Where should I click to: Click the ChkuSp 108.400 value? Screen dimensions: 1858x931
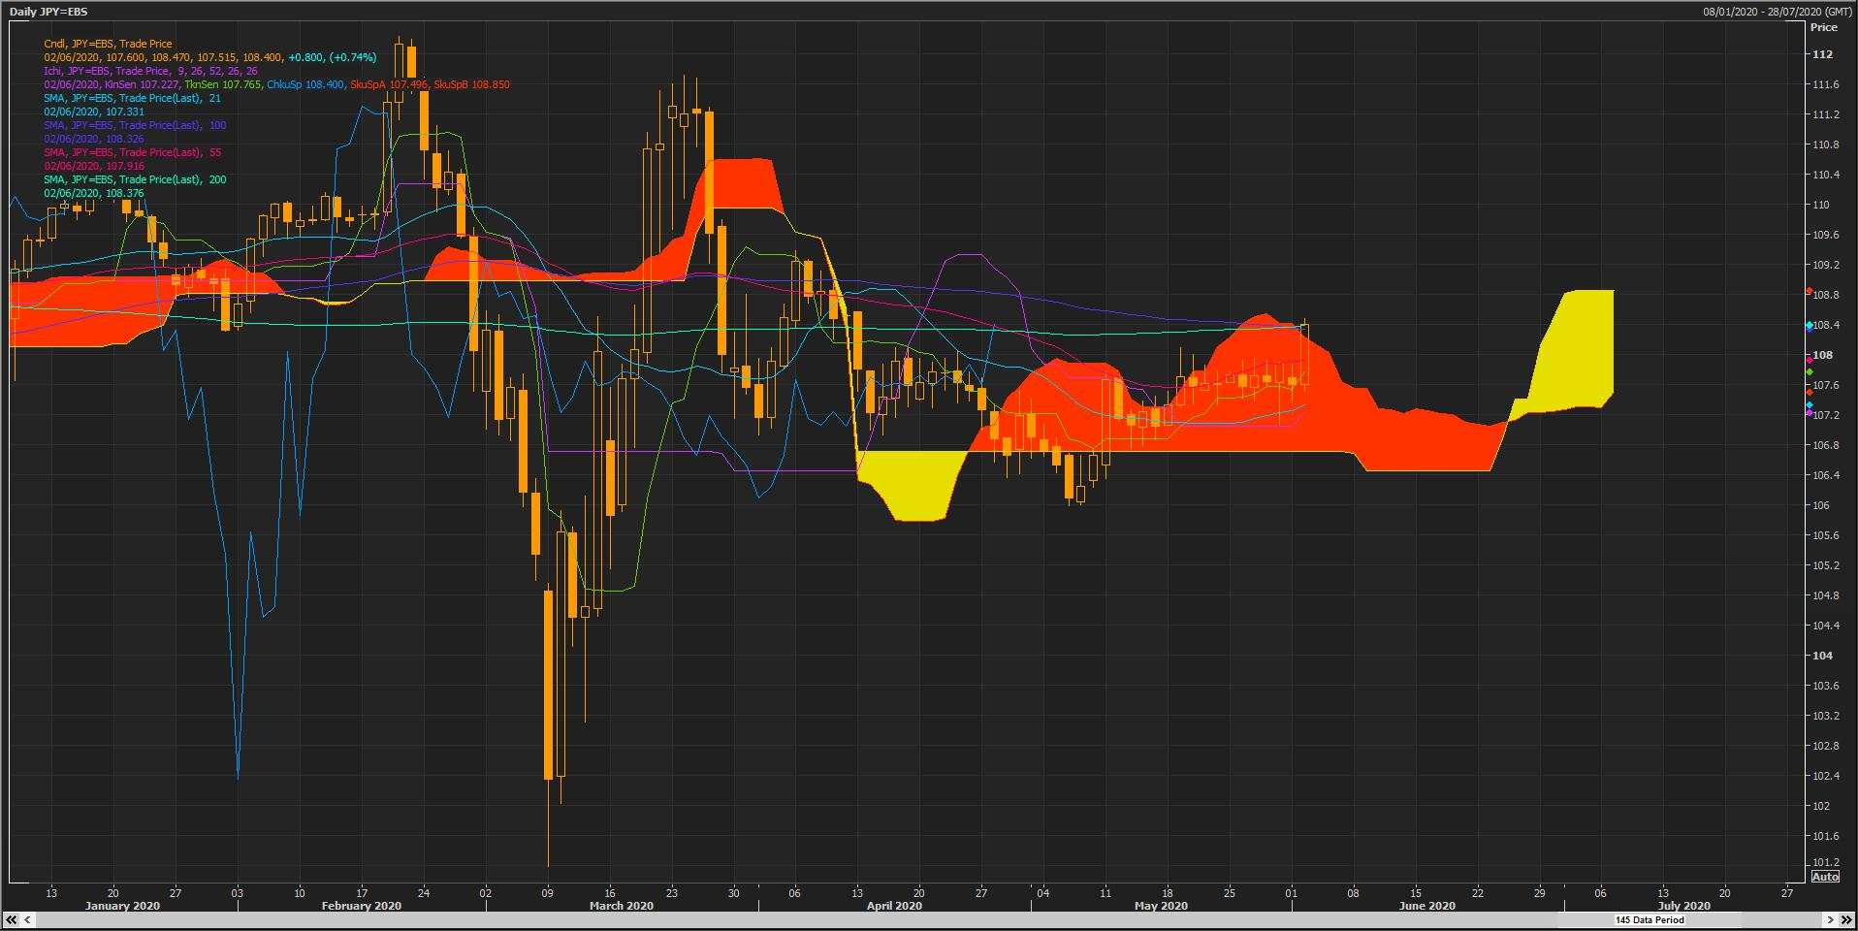pyautogui.click(x=304, y=84)
